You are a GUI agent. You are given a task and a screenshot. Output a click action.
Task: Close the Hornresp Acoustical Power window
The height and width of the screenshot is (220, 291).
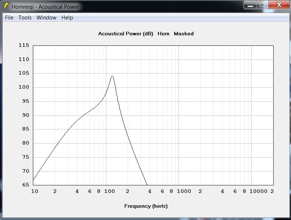coord(279,5)
